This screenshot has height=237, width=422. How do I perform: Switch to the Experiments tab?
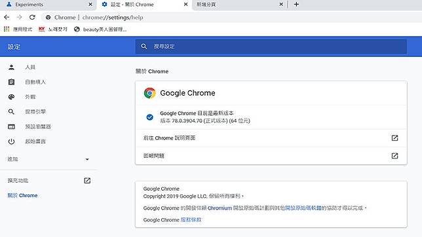tap(48, 5)
